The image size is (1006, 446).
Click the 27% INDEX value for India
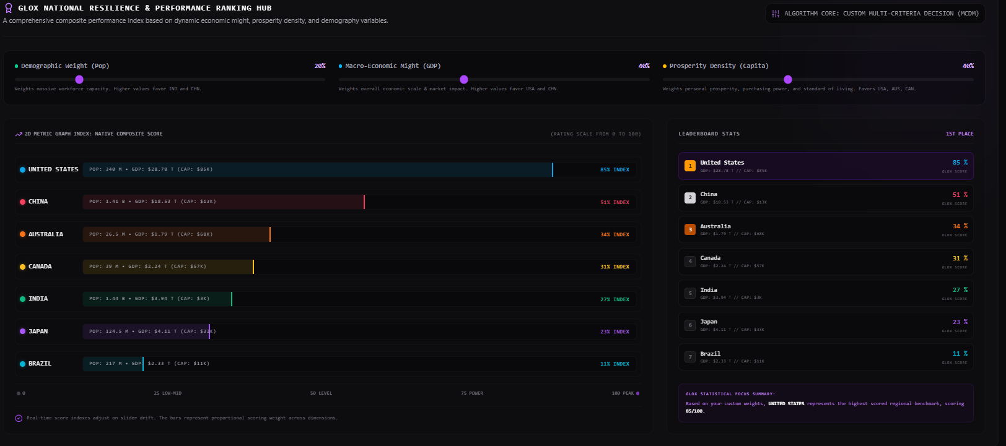615,299
